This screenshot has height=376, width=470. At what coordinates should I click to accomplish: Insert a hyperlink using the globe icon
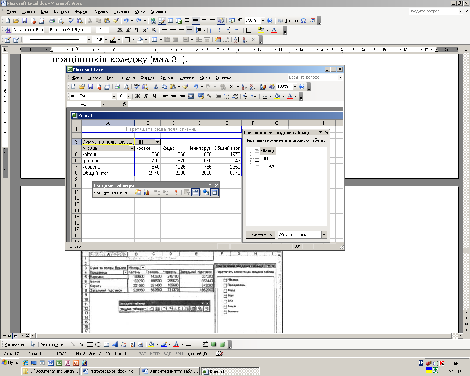(153, 21)
